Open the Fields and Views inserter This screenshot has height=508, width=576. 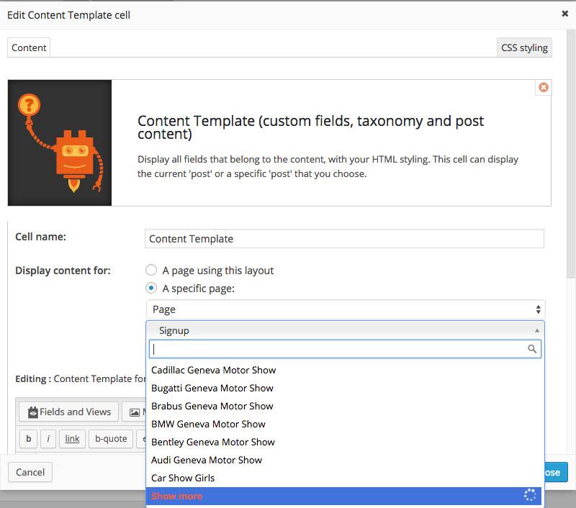pos(68,412)
